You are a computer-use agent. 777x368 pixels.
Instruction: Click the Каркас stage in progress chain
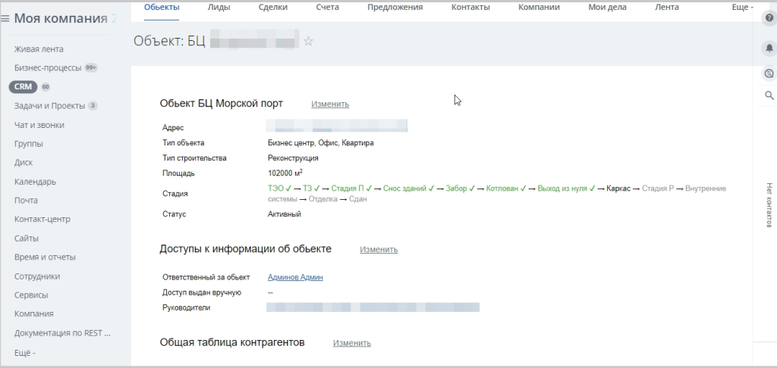pos(618,189)
